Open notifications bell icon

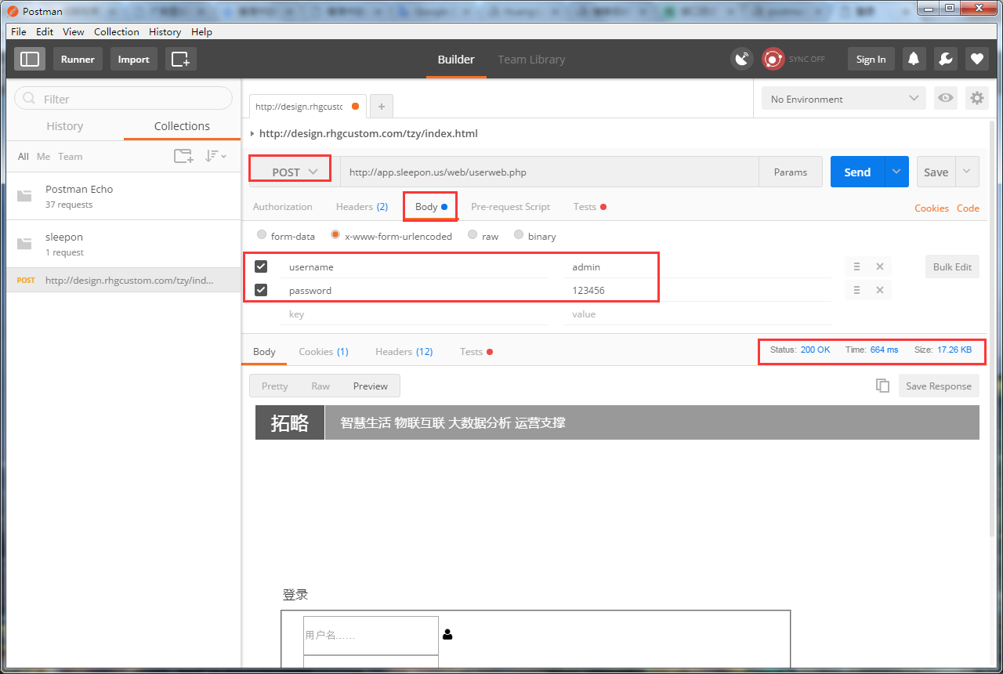point(913,59)
